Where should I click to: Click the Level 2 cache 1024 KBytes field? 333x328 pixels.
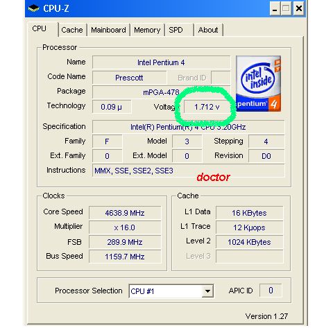click(249, 242)
